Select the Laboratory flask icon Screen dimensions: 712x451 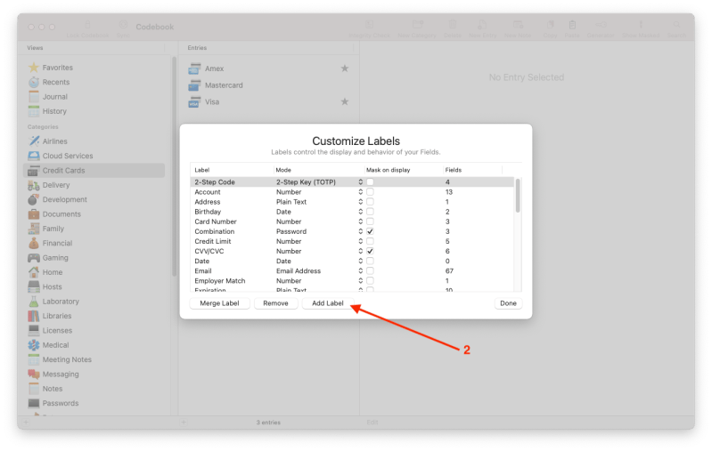[34, 301]
